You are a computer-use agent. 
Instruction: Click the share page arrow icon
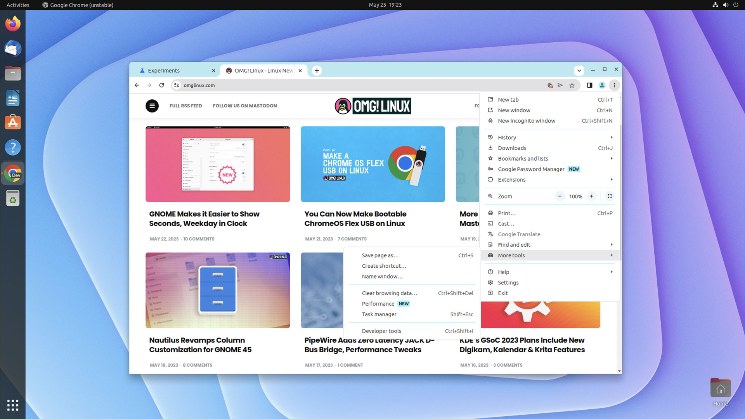(x=560, y=85)
